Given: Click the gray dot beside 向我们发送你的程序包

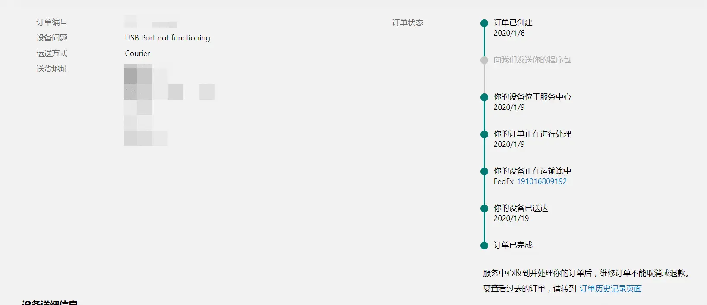Looking at the screenshot, I should pyautogui.click(x=484, y=60).
